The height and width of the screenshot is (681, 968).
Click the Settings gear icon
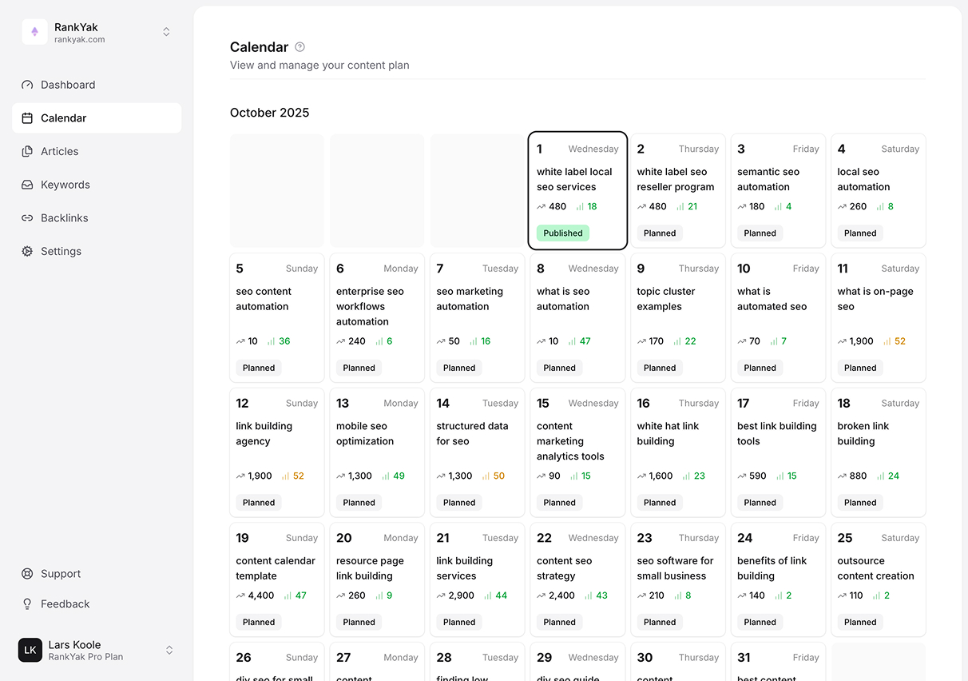coord(27,251)
